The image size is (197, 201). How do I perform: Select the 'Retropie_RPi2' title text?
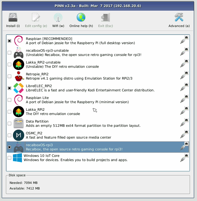click(37, 74)
